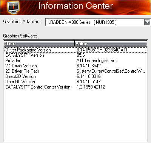Click the value 6.14.10.0316
151x143 pixels.
click(x=89, y=76)
